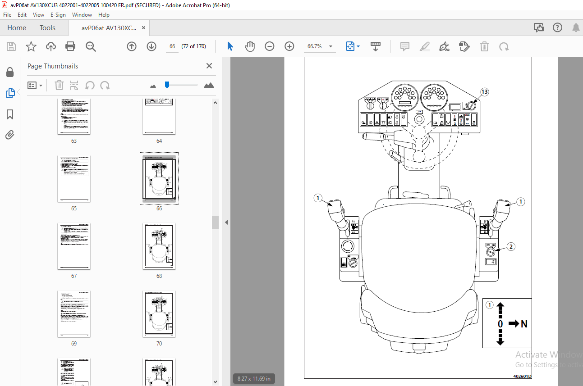Open the Help menu
This screenshot has width=583, height=386.
point(104,14)
